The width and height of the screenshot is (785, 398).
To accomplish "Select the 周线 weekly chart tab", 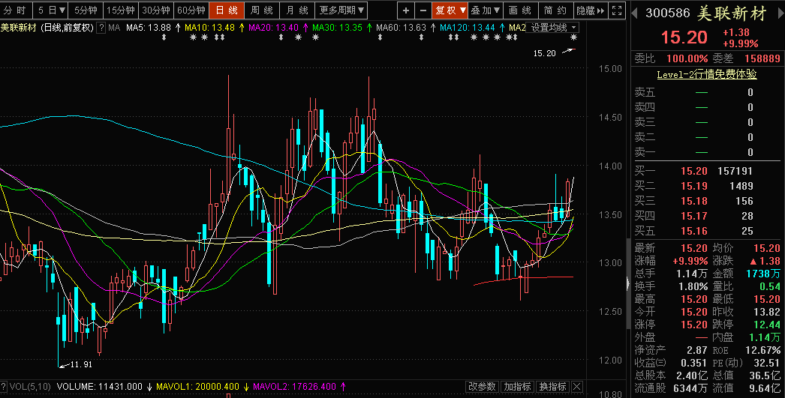I will tap(261, 10).
